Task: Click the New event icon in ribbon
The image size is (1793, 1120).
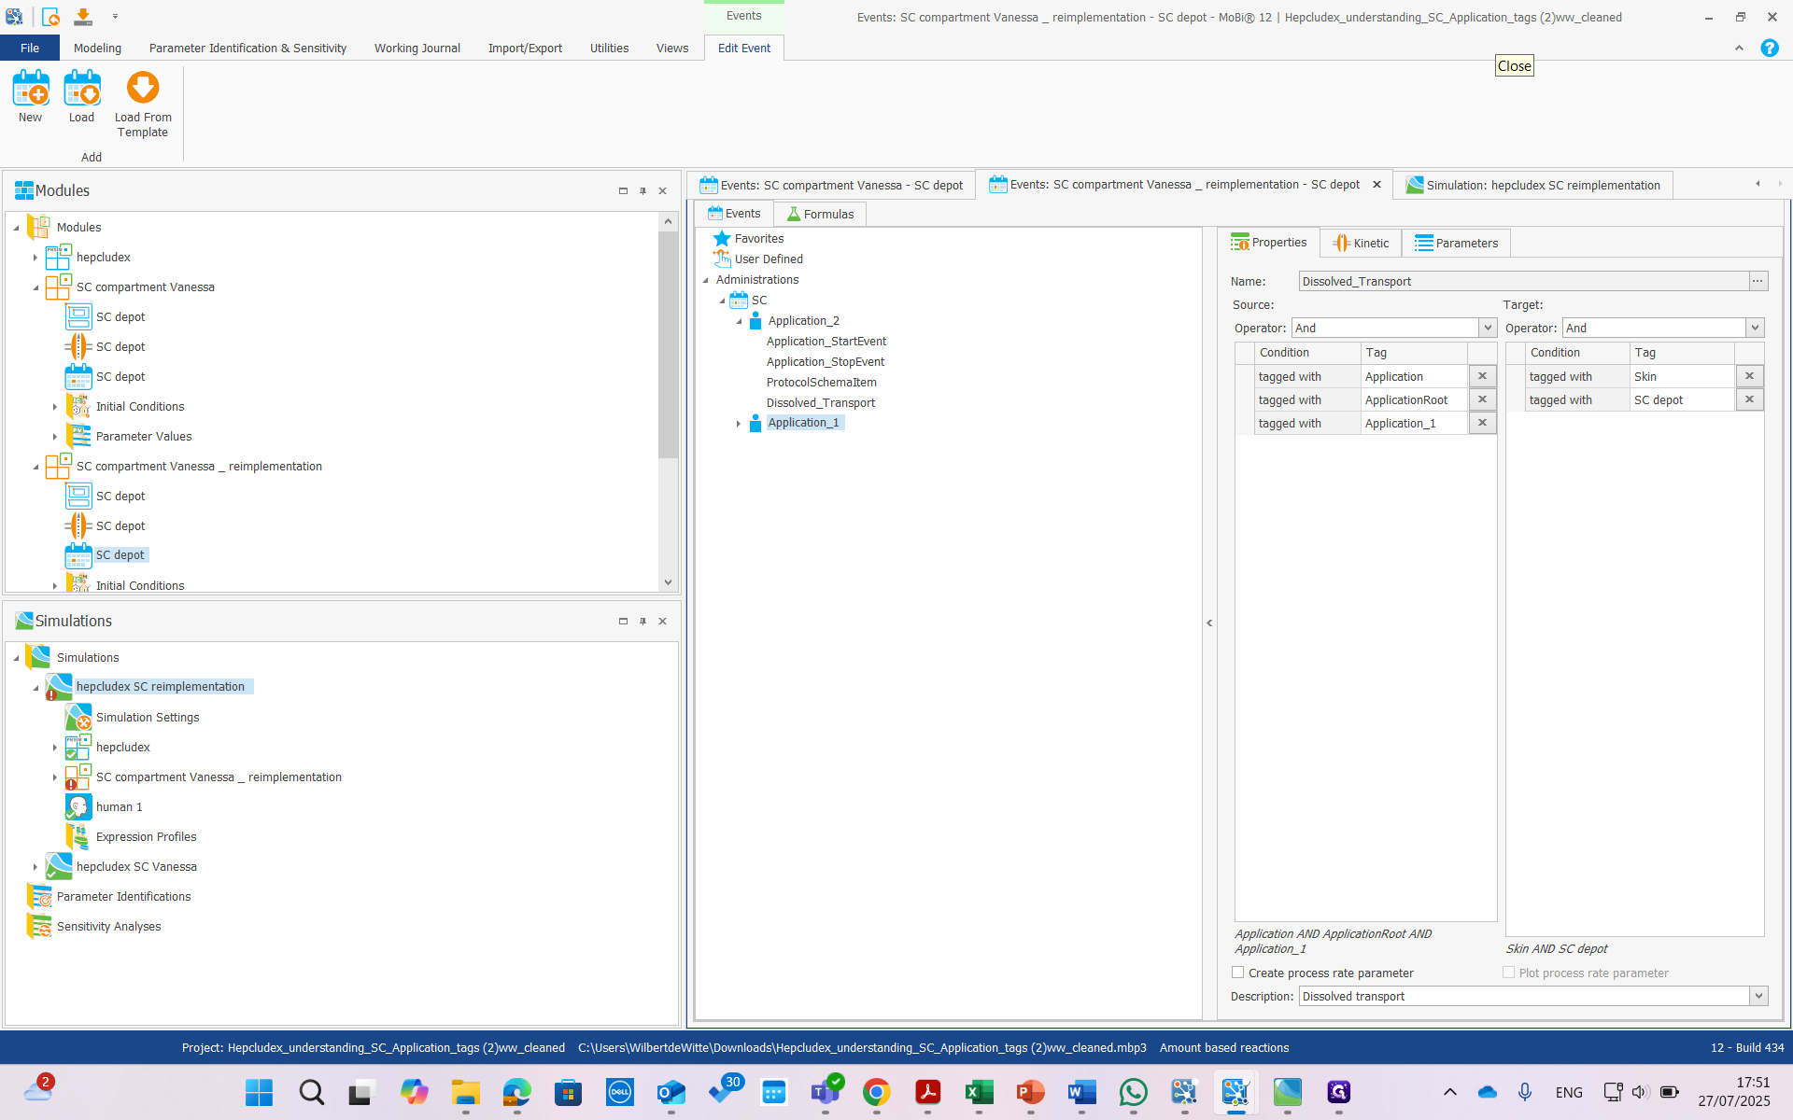Action: pyautogui.click(x=30, y=90)
